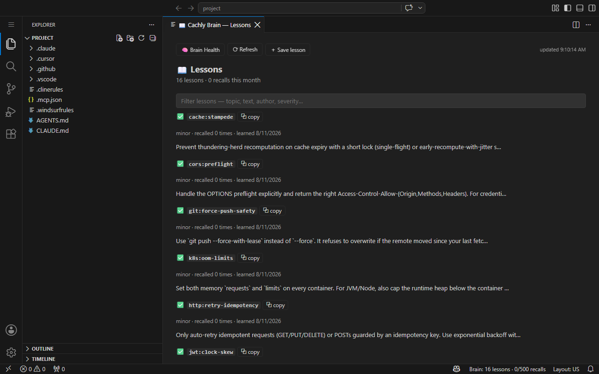Open the AGENTS.md file

(92, 120)
